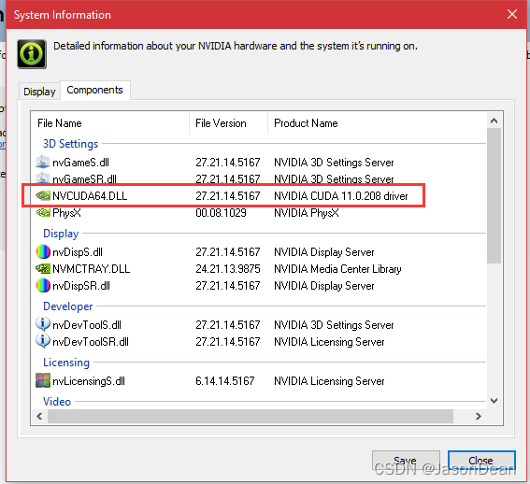Click the PhysX NVIDIA icon
The image size is (530, 484).
click(43, 213)
